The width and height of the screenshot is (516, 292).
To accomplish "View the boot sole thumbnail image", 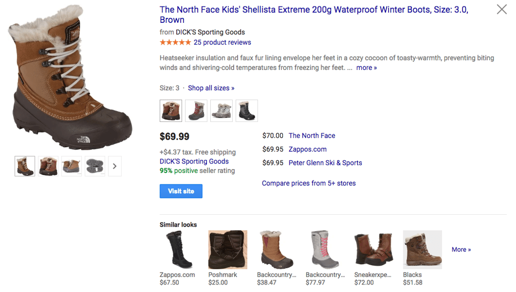I will tap(95, 166).
